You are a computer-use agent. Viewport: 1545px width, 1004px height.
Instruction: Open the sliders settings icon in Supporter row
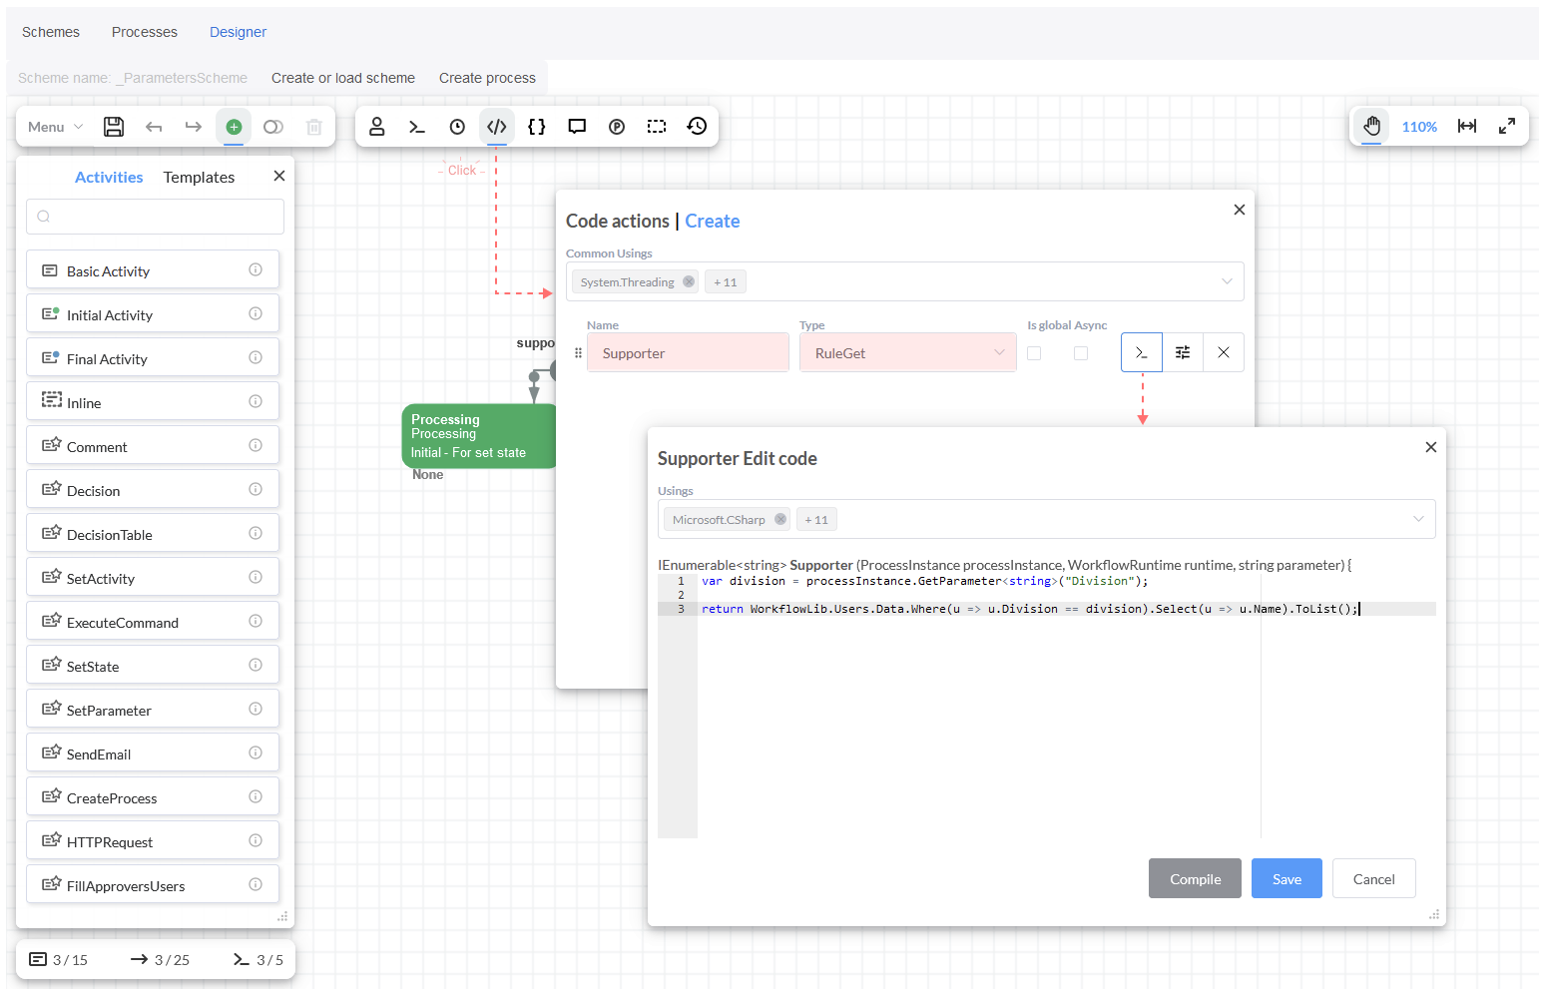point(1183,352)
